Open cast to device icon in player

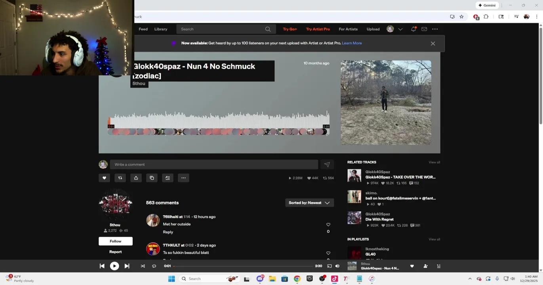(329, 266)
